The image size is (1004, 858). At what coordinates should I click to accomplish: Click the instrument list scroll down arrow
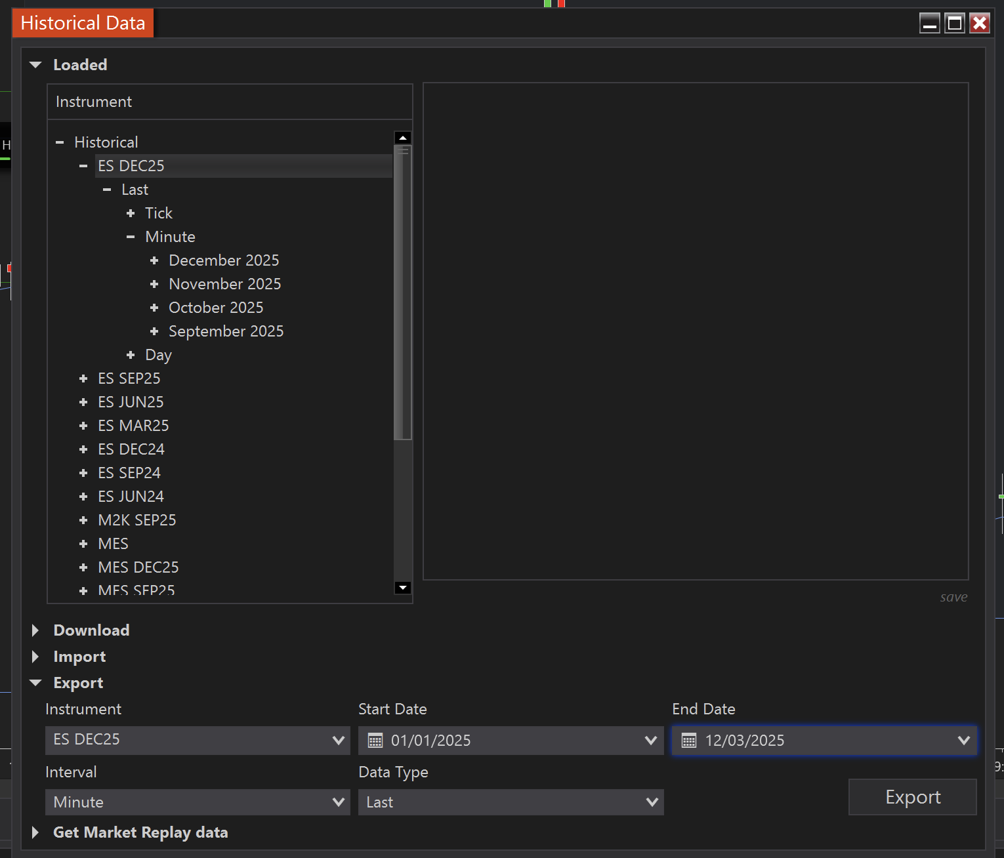click(403, 588)
